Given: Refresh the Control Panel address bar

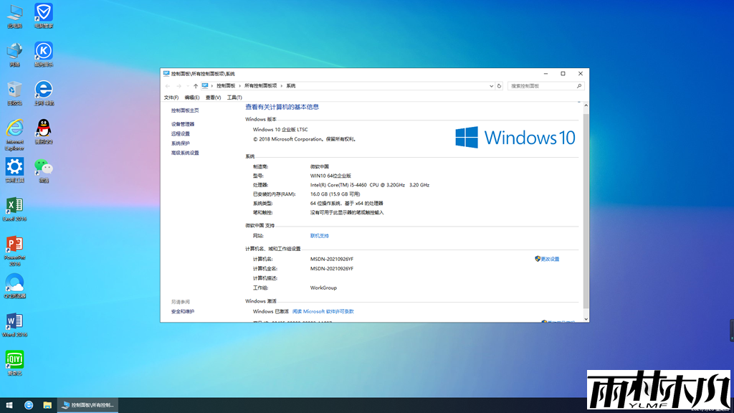Looking at the screenshot, I should [x=499, y=86].
